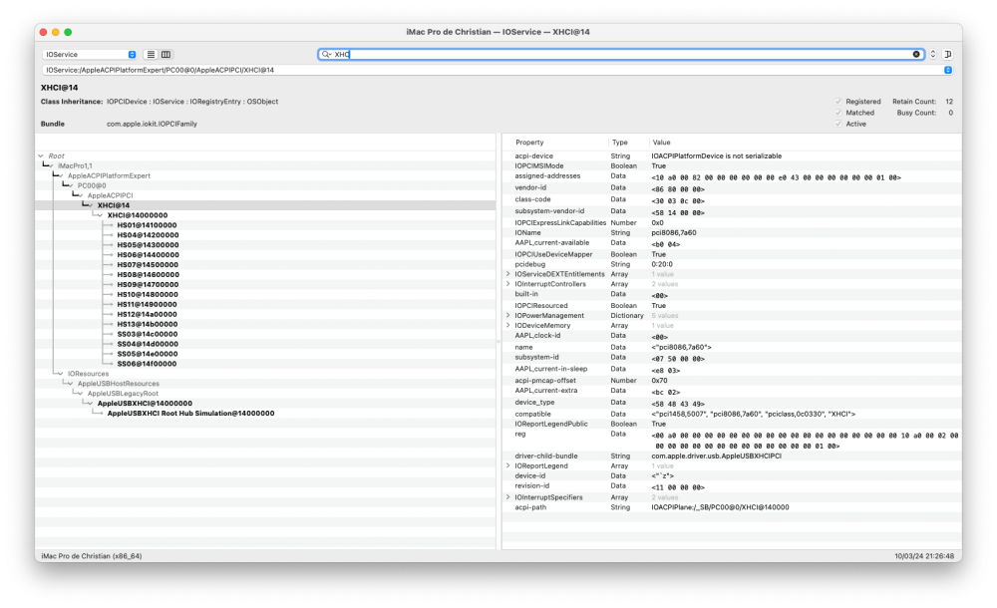Click the pane splitter handle between tree and properties
This screenshot has width=997, height=608.
pyautogui.click(x=498, y=342)
